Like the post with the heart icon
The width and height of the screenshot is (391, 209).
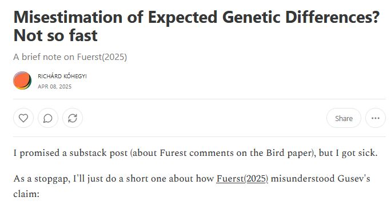point(23,118)
